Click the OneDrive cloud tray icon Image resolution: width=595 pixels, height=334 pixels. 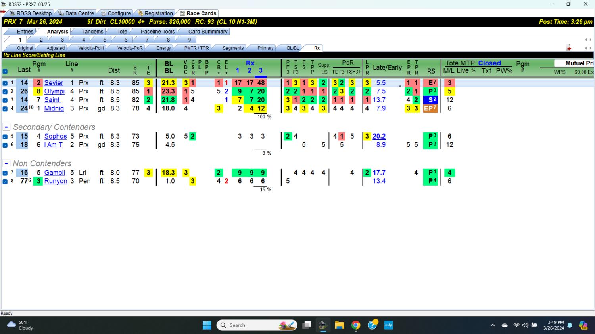pyautogui.click(x=505, y=325)
